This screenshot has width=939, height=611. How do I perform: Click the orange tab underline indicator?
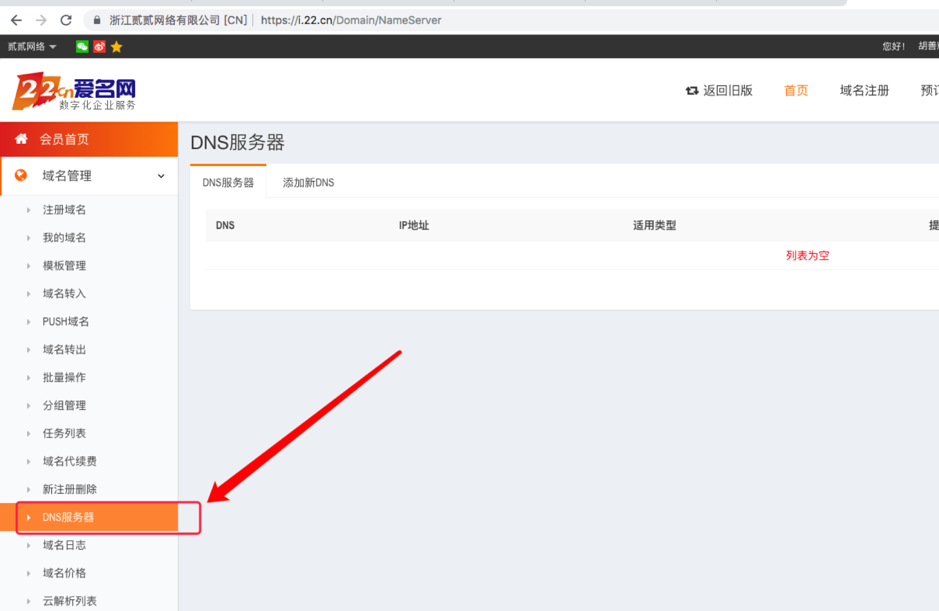tap(228, 165)
